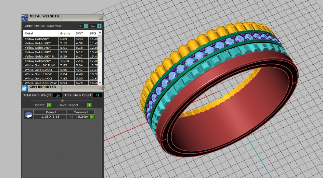Select the round diamond gem thumbnail
This screenshot has width=323, height=178.
click(29, 115)
